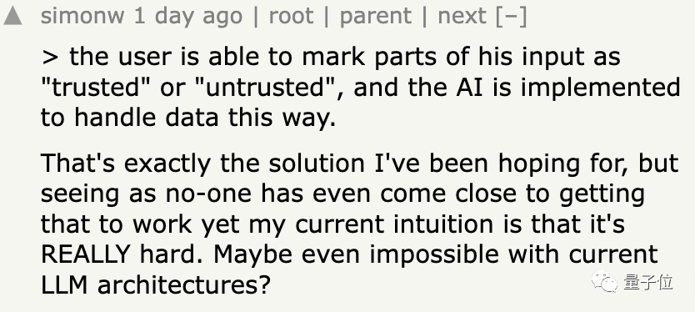Image resolution: width=695 pixels, height=312 pixels.
Task: Open the "1 day ago" comment permalink
Action: (188, 17)
